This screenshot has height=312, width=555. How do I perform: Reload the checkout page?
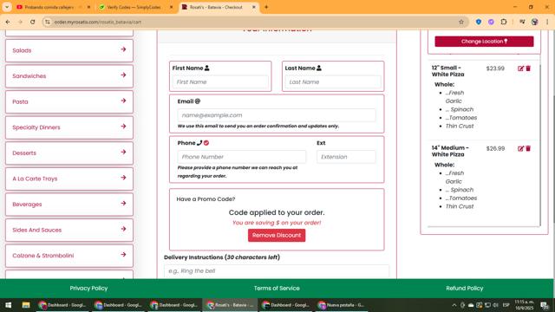(33, 22)
